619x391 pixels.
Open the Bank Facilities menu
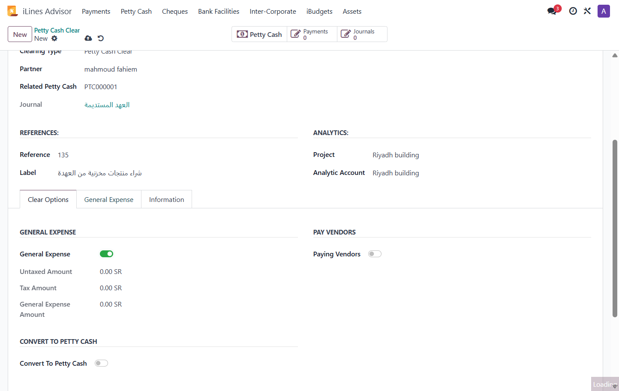click(219, 12)
